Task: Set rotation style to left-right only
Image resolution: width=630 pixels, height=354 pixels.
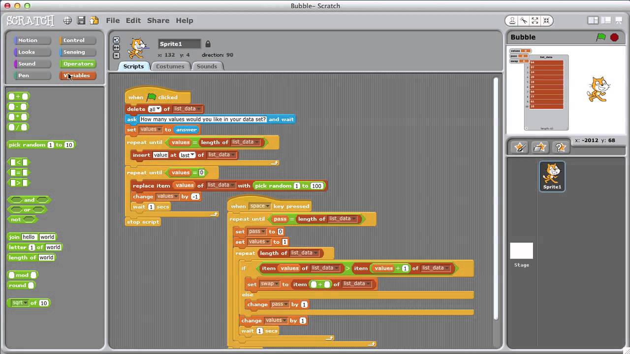Action: pyautogui.click(x=116, y=48)
